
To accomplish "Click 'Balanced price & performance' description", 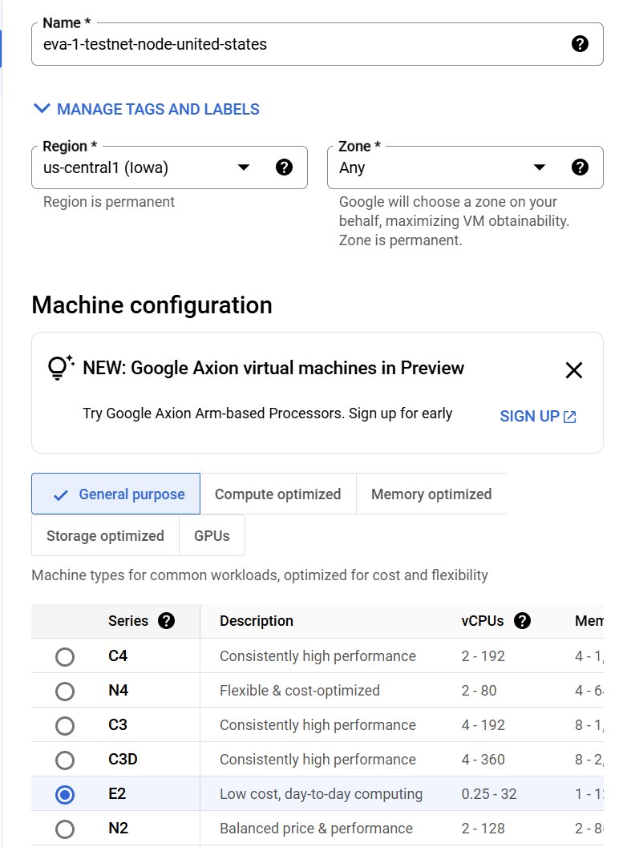I will (316, 828).
